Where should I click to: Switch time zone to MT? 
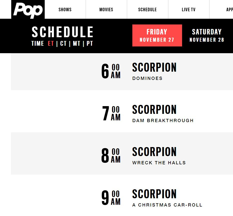click(76, 43)
